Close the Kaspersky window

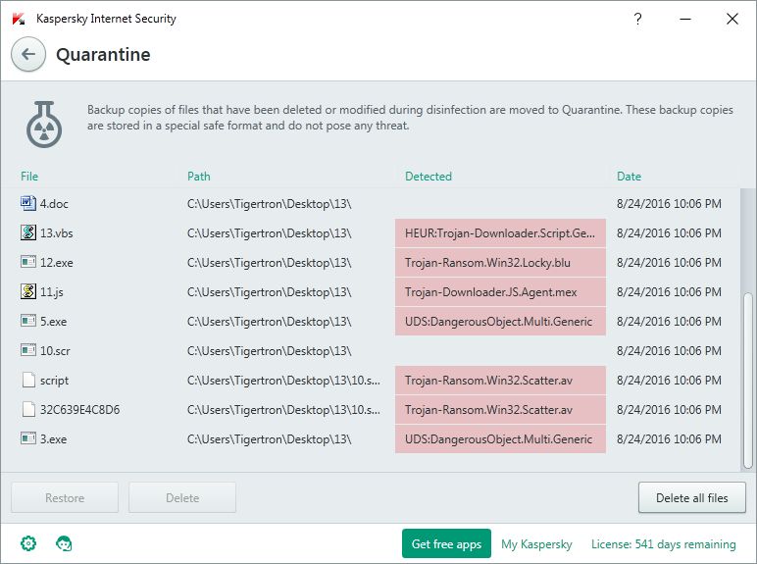coord(732,19)
